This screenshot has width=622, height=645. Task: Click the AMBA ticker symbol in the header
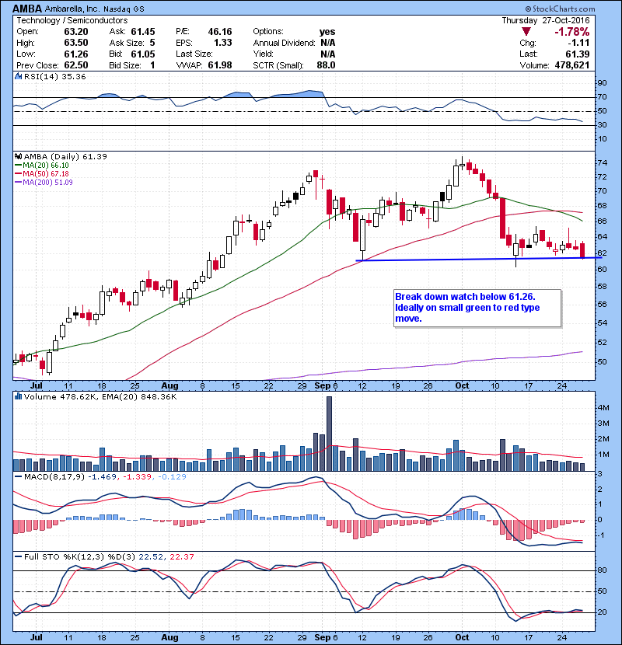27,9
